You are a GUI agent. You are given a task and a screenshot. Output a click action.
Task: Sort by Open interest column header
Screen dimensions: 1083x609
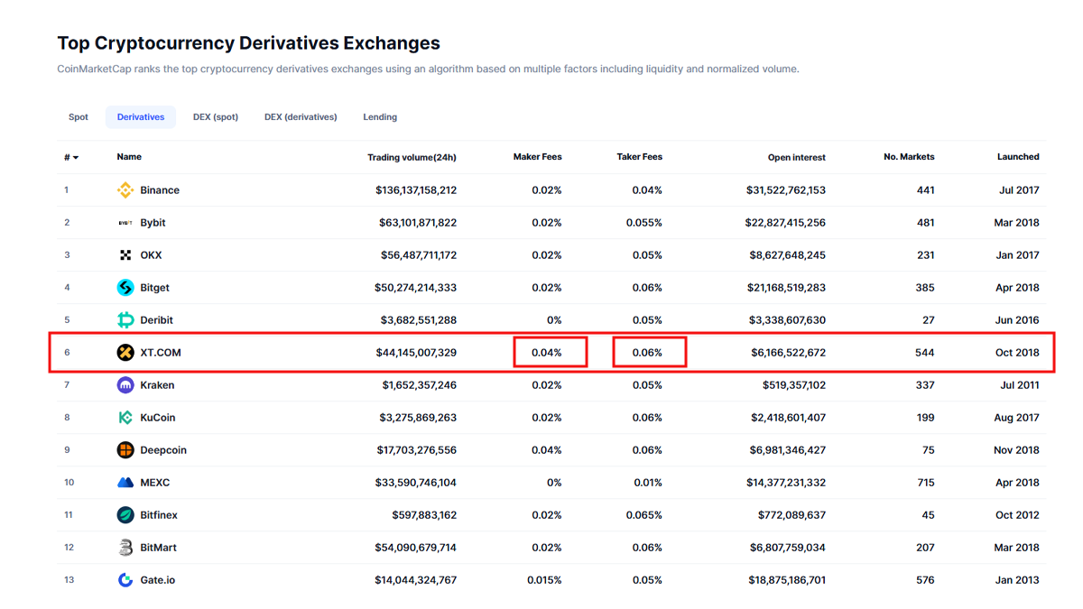point(797,158)
